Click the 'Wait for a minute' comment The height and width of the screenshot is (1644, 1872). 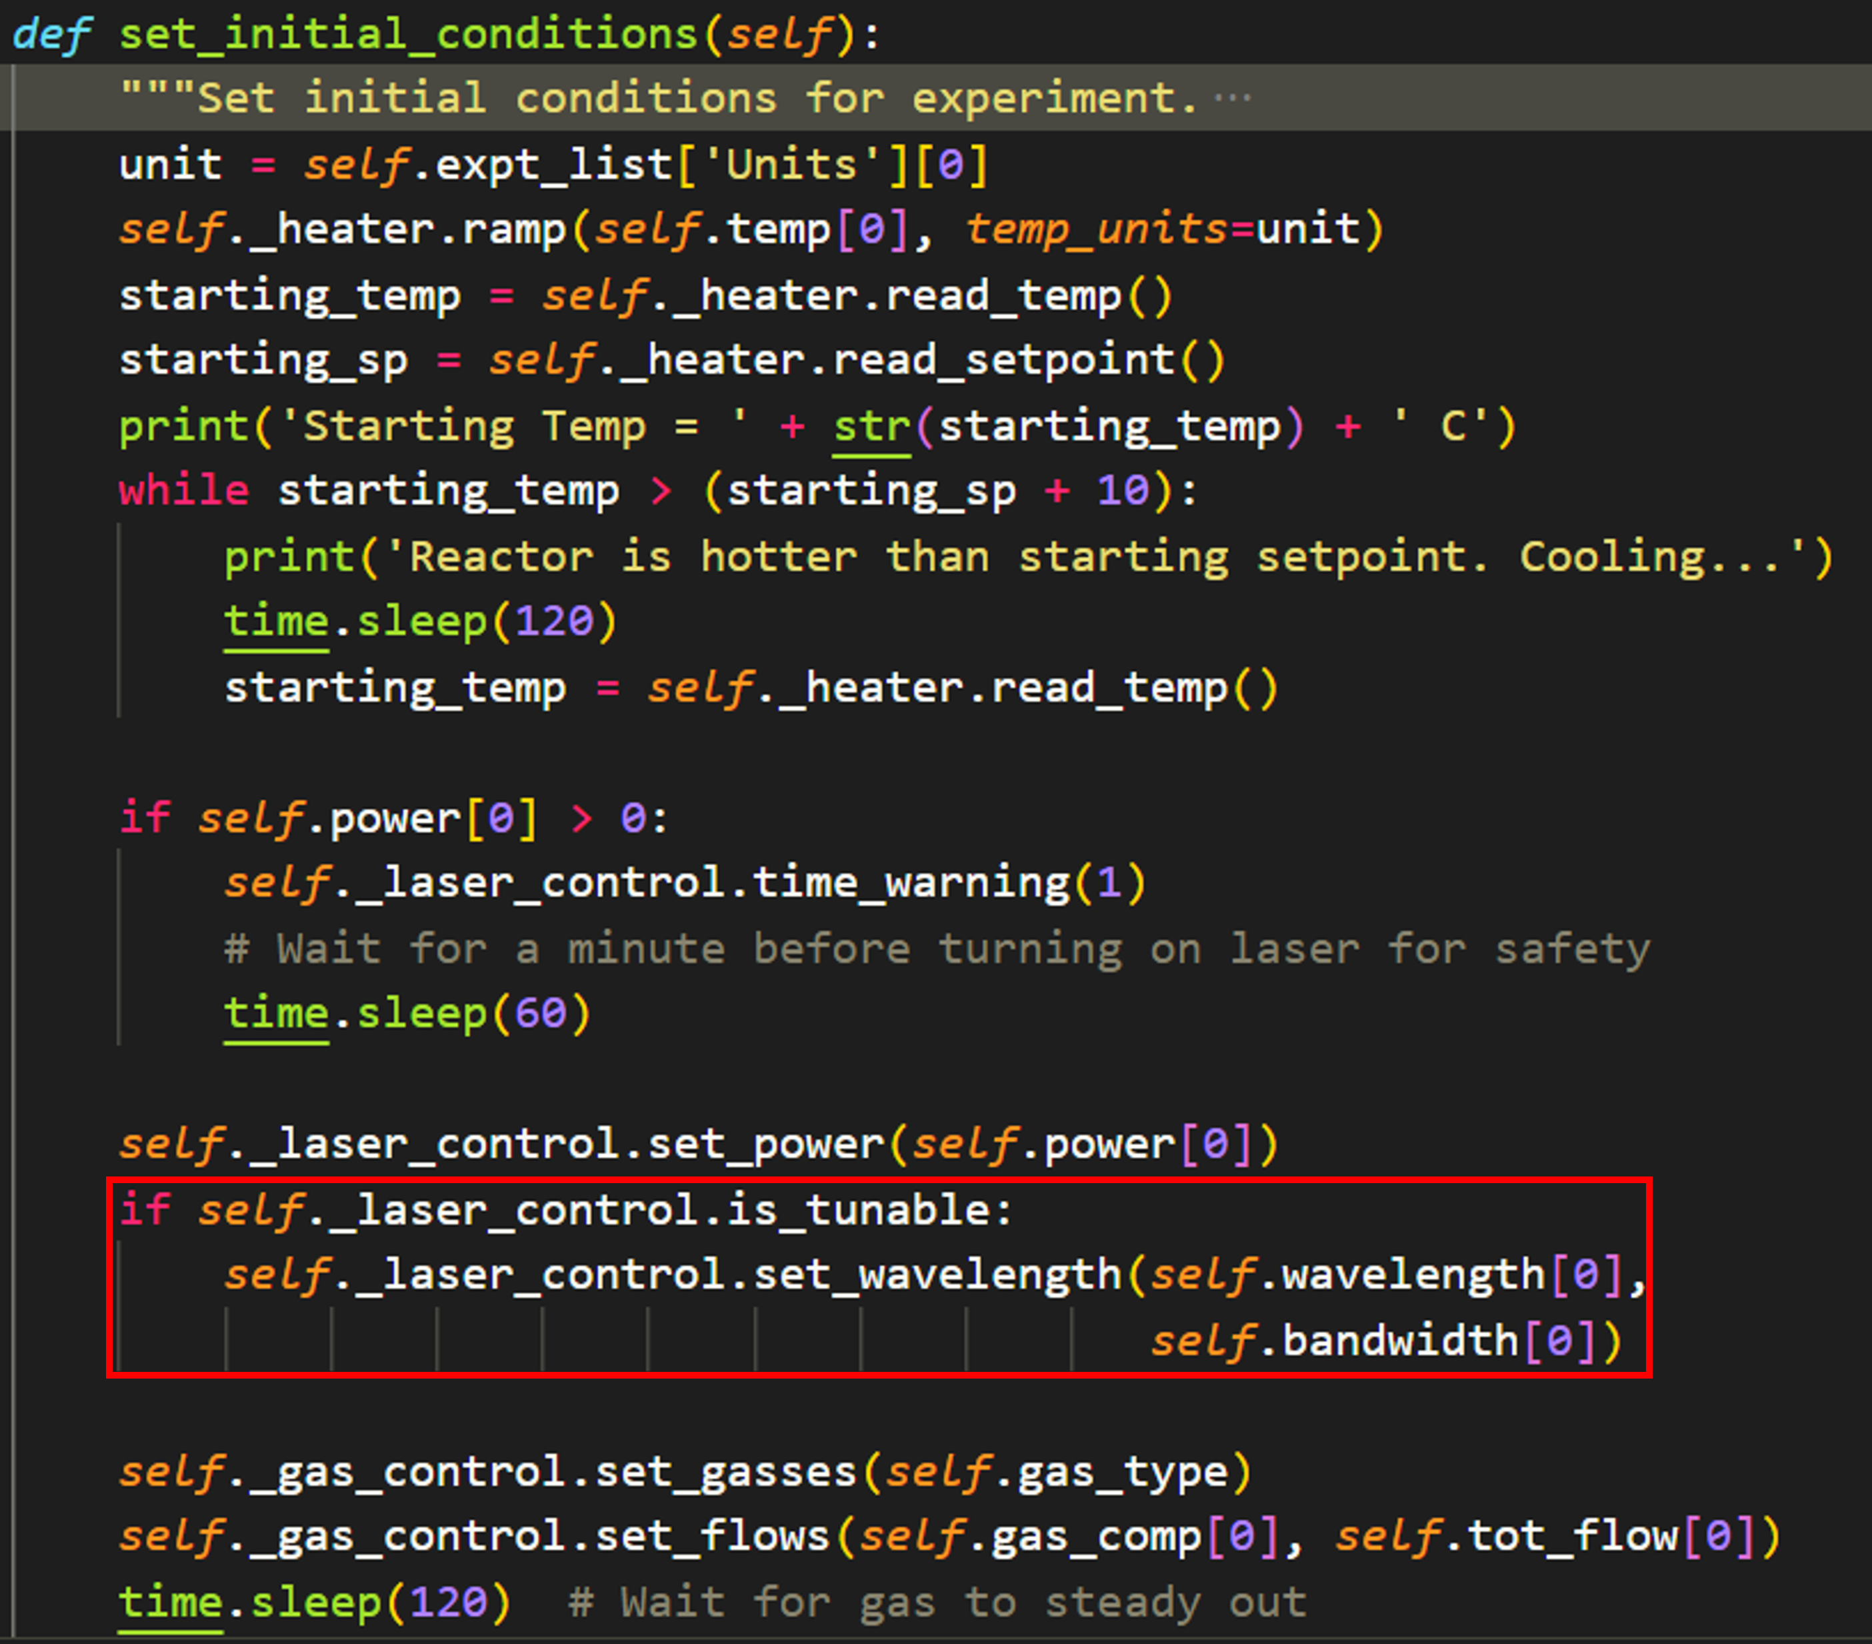pyautogui.click(x=937, y=949)
